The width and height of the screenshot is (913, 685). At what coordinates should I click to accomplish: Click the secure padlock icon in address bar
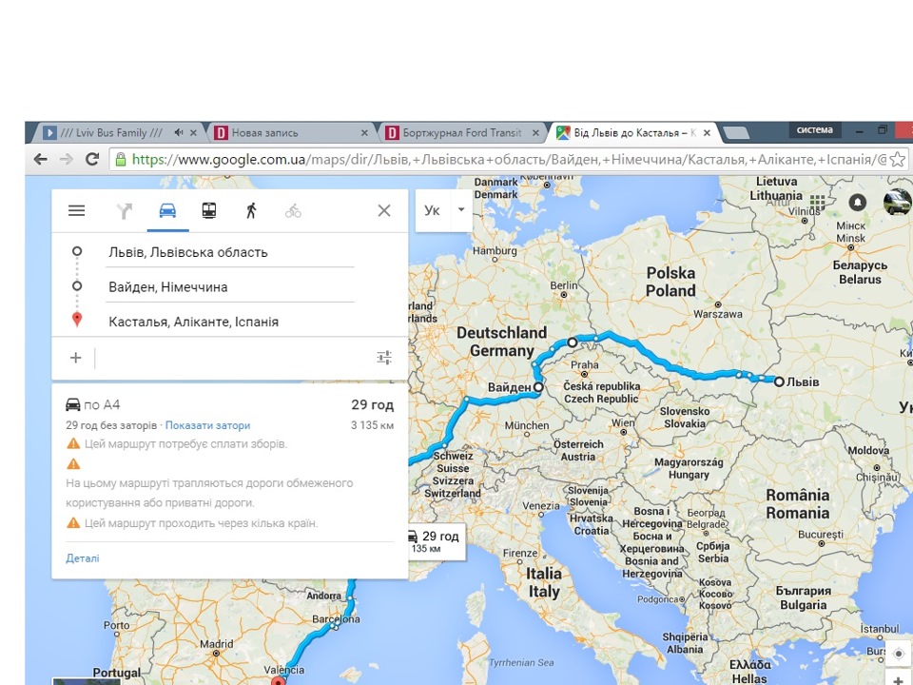coord(121,159)
